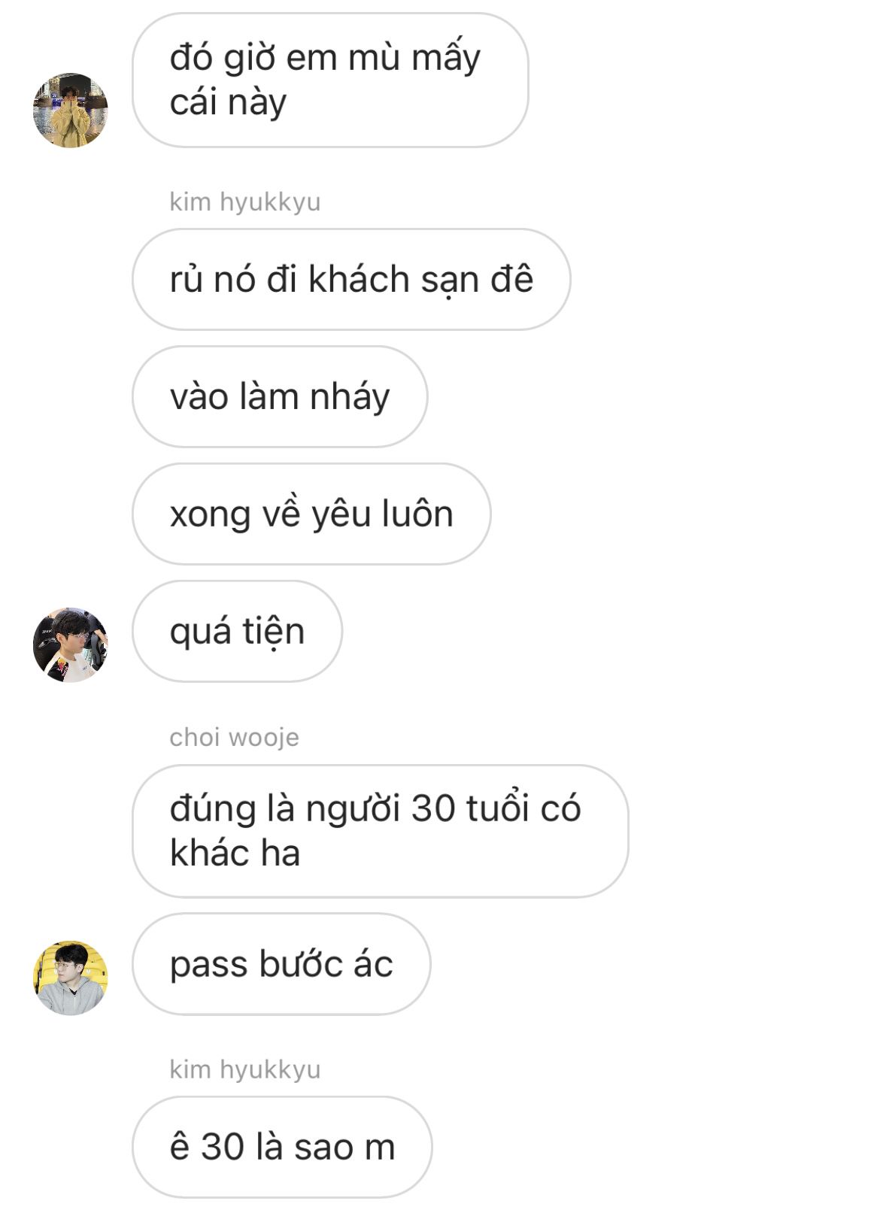Tap the profile photo with yellow stadium seats

71,978
